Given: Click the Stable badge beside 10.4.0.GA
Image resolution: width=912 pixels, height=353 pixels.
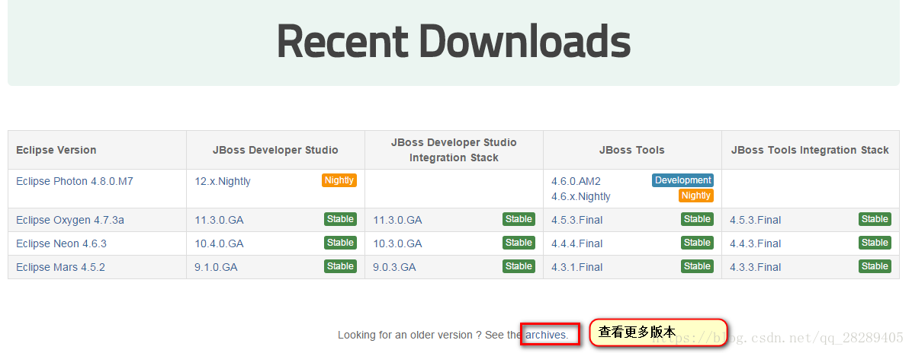Looking at the screenshot, I should tap(340, 243).
